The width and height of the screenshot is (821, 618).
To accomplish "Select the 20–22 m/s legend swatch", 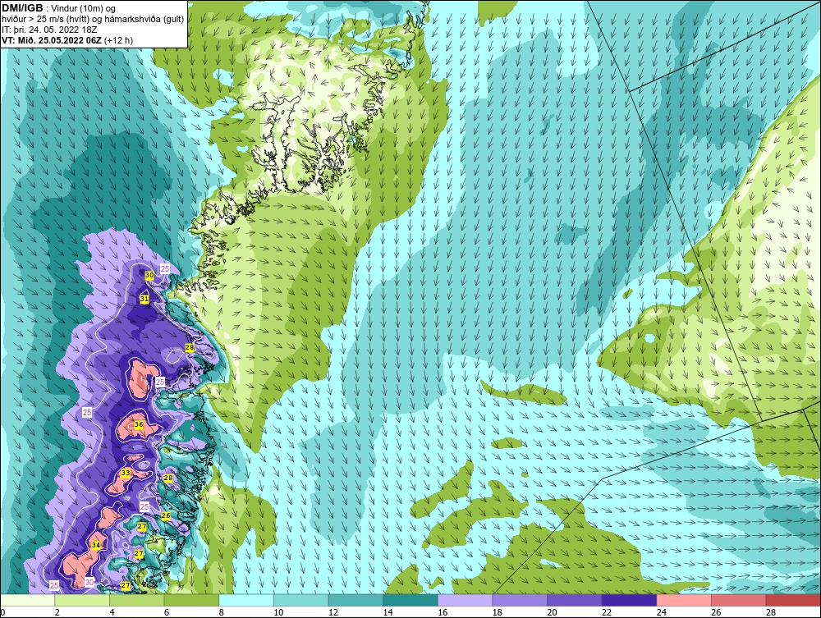I will click(x=575, y=600).
